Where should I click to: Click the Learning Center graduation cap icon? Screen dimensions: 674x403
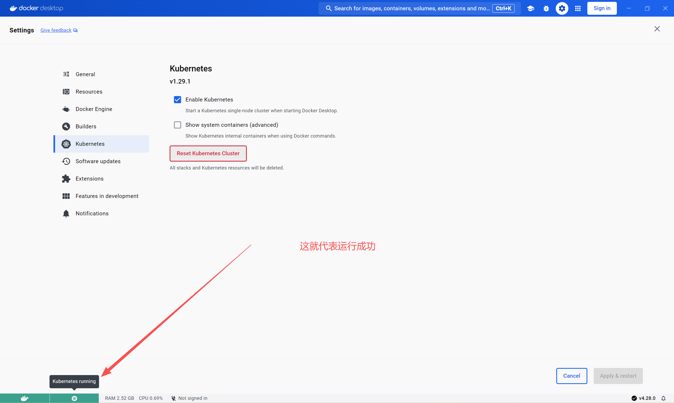(x=530, y=8)
